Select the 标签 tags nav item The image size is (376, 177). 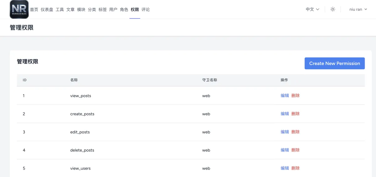[102, 10]
